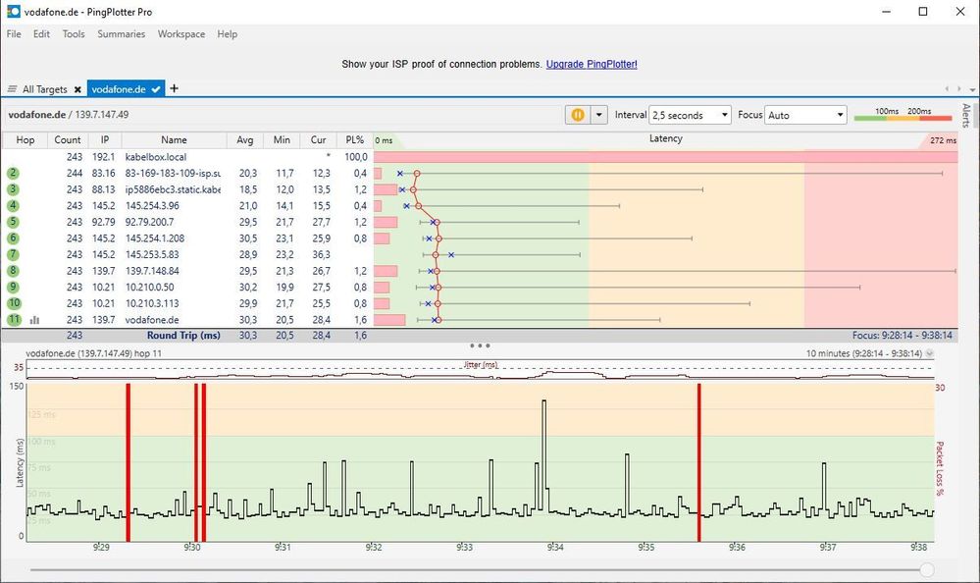Switch to the All Targets tab
The image size is (980, 583).
[x=39, y=89]
